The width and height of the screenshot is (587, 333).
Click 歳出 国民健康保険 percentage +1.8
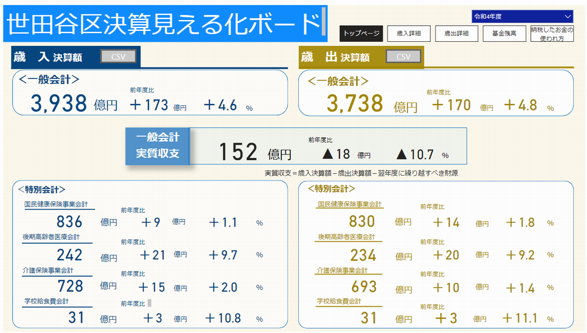(x=521, y=223)
